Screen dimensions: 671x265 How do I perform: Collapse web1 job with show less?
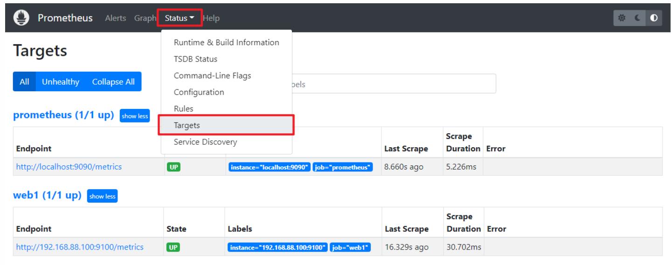[103, 196]
